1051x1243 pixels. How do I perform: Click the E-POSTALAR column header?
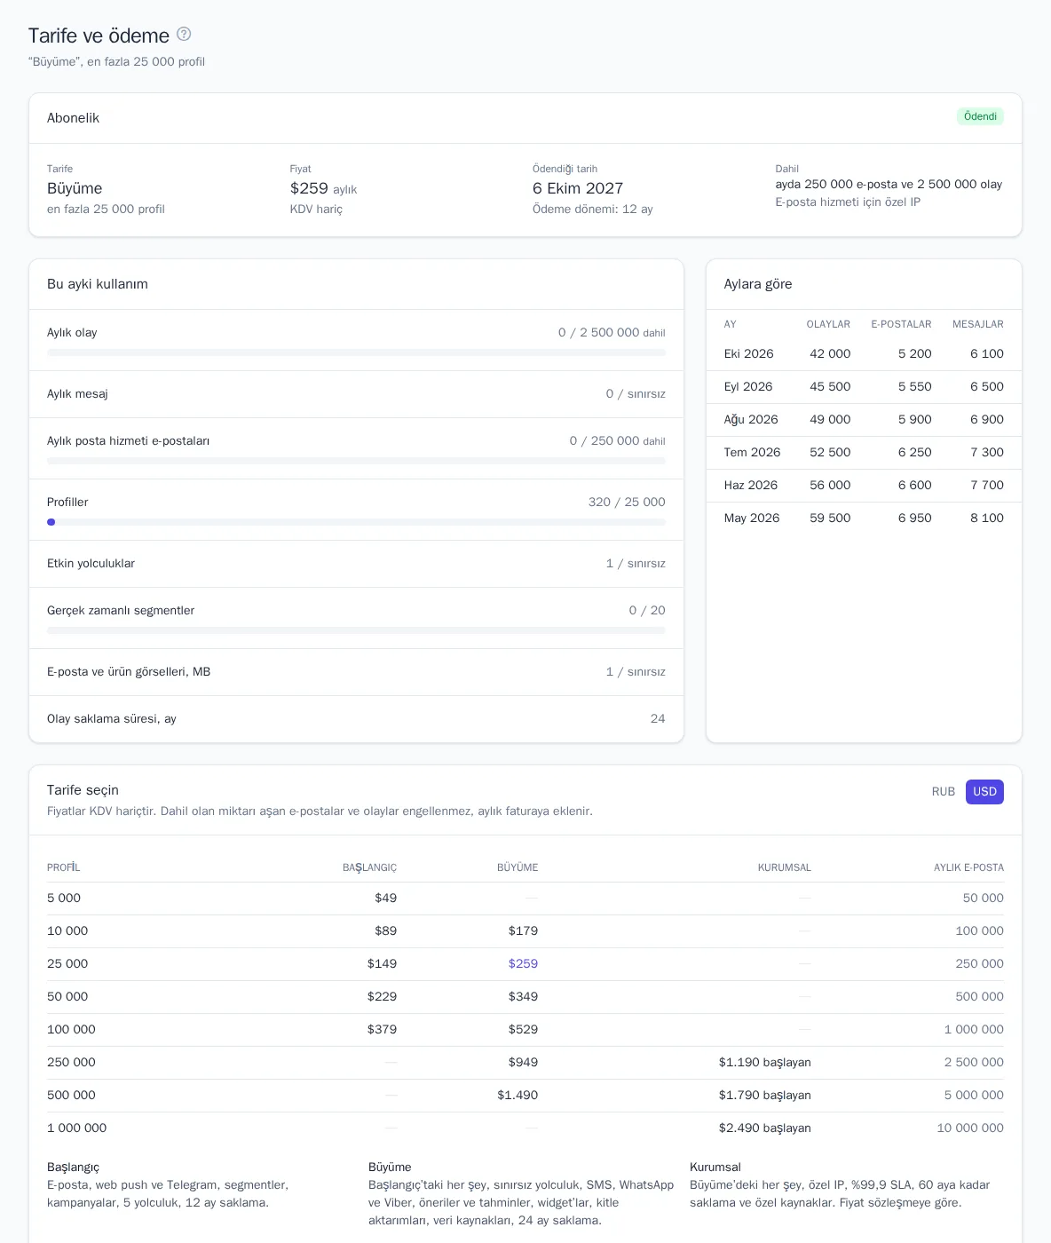point(901,324)
